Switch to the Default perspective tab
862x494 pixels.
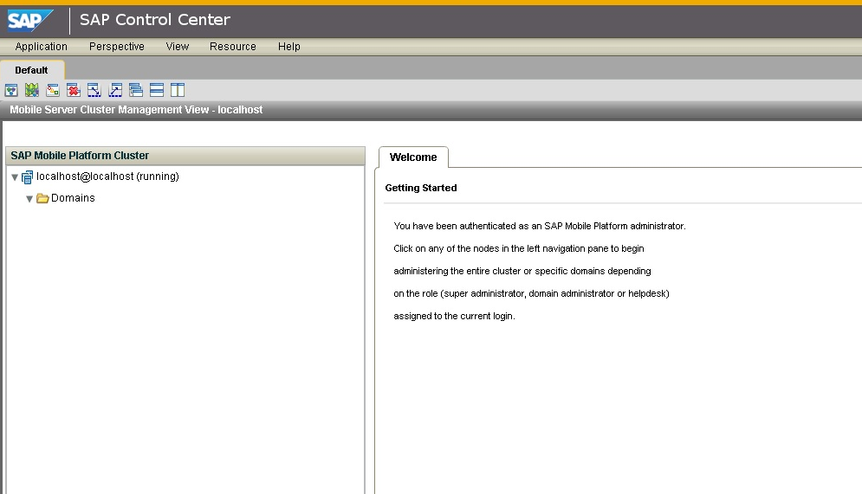(x=32, y=70)
